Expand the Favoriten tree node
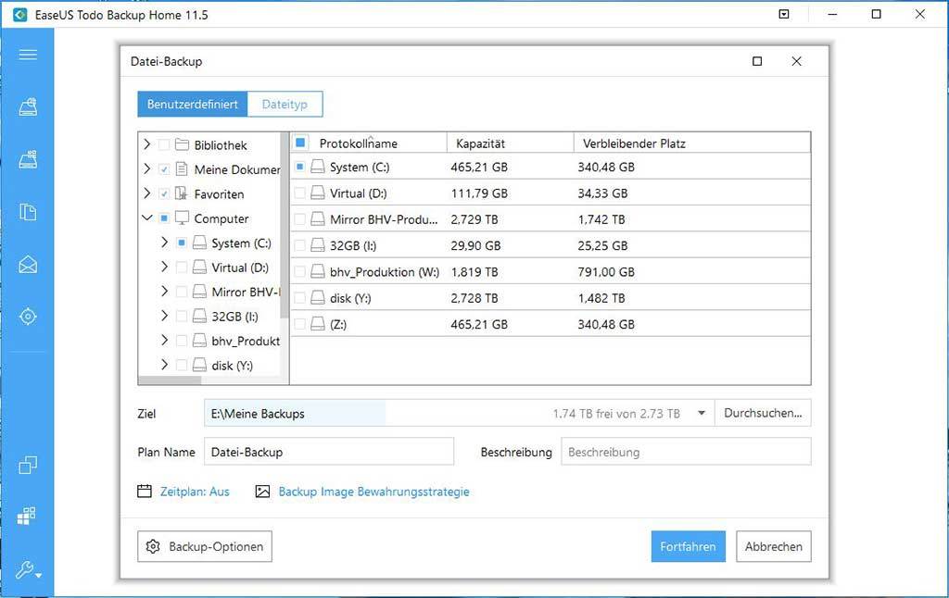This screenshot has height=598, width=949. coord(147,194)
